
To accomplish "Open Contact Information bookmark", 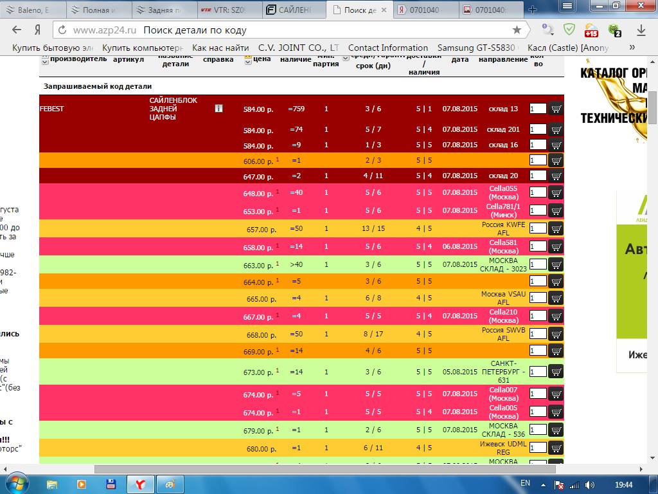I will (387, 48).
